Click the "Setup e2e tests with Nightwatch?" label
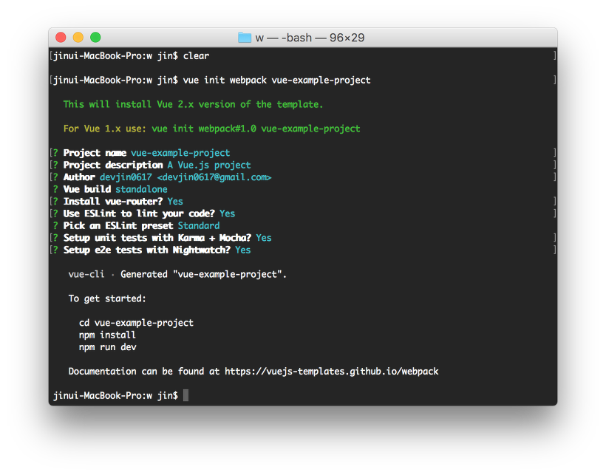The height and width of the screenshot is (475, 606). pyautogui.click(x=147, y=250)
